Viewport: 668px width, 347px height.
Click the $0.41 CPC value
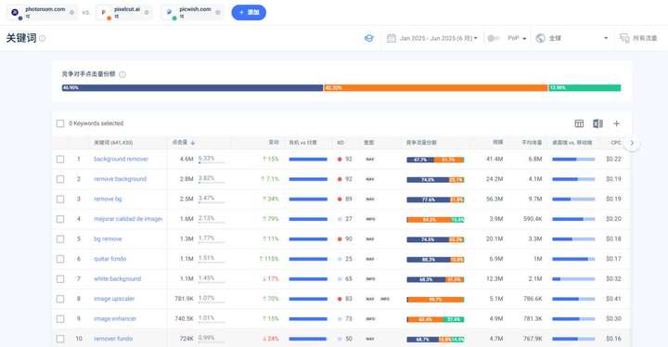613,299
